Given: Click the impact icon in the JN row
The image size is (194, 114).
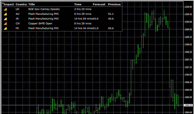Looking at the screenshot, I should [5, 19].
